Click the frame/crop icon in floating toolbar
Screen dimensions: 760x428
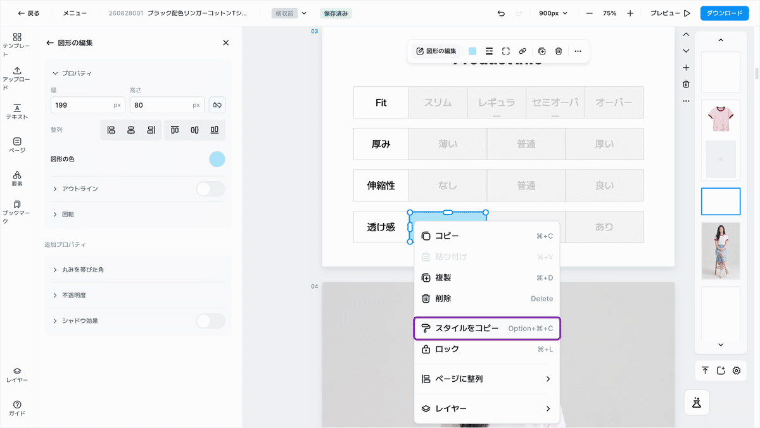pyautogui.click(x=506, y=51)
